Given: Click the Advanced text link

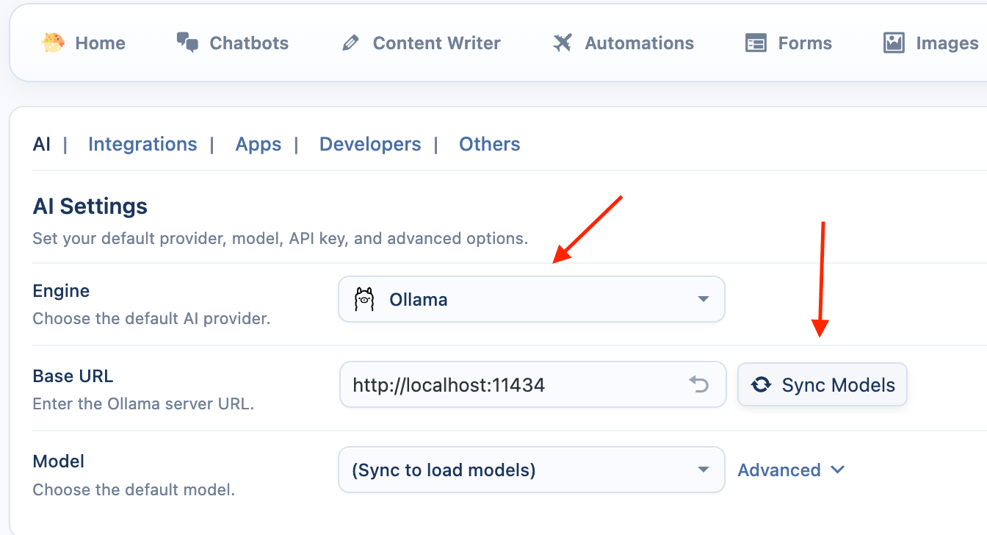Looking at the screenshot, I should (778, 470).
